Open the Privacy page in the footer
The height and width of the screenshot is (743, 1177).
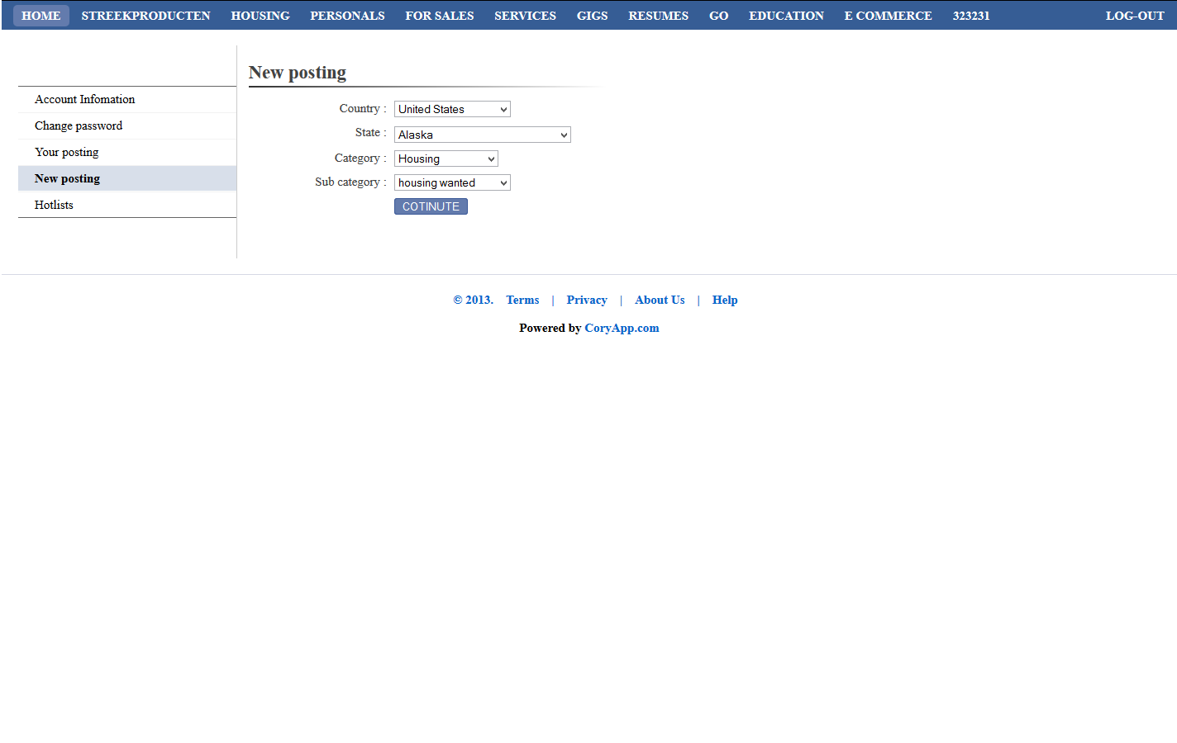coord(586,300)
